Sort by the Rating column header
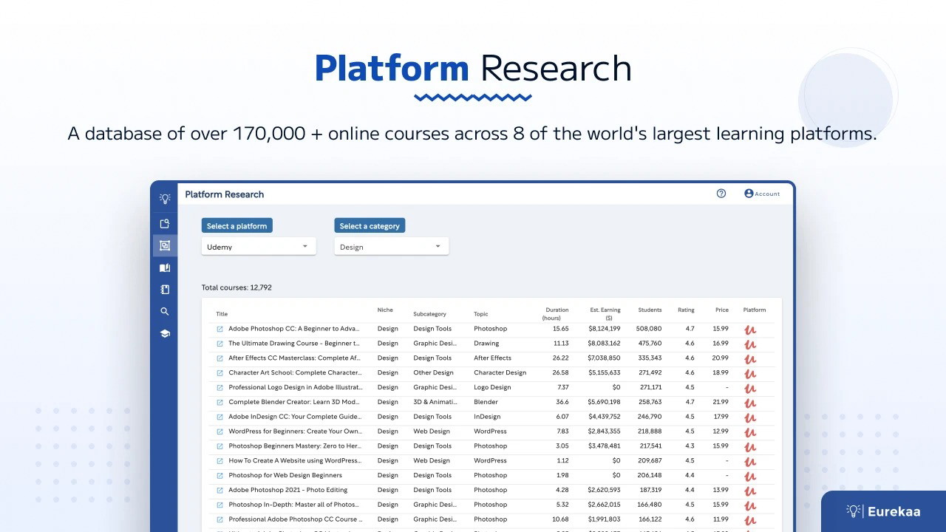This screenshot has height=532, width=946. [686, 310]
